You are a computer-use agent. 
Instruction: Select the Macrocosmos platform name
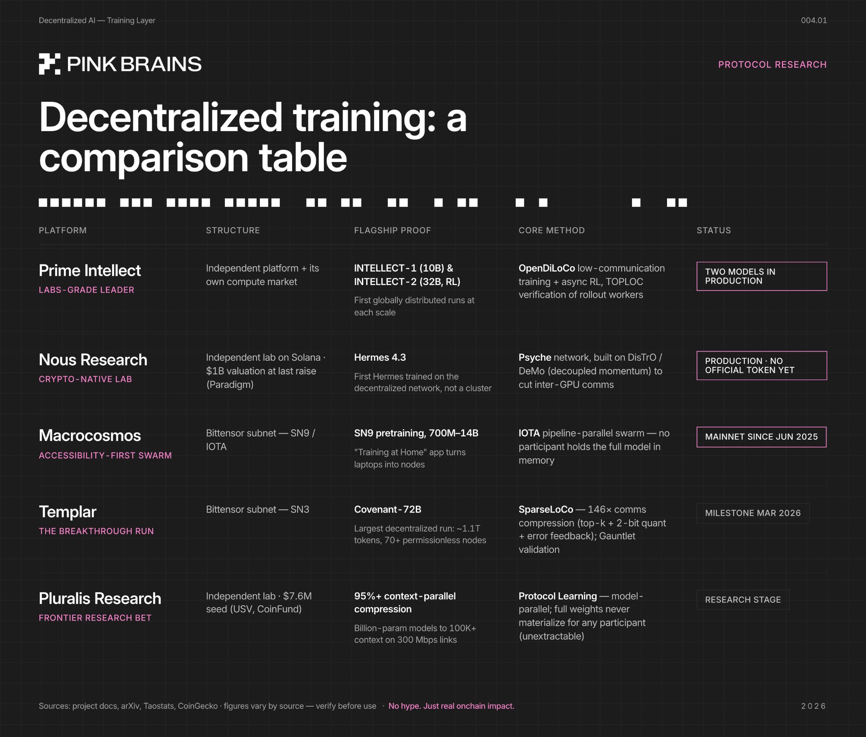point(90,436)
